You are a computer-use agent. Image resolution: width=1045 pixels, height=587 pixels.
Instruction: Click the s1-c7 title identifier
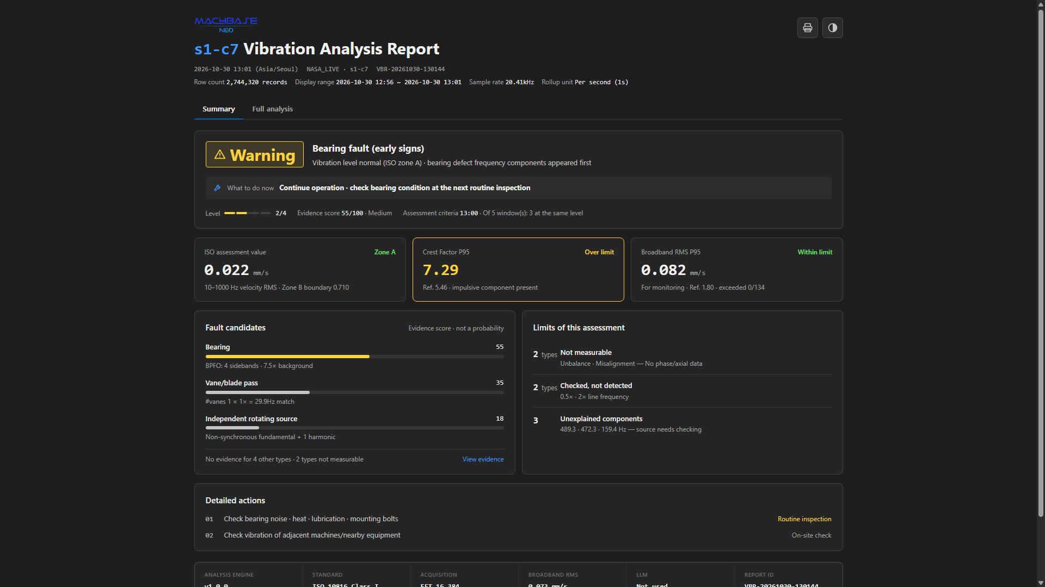pos(217,49)
